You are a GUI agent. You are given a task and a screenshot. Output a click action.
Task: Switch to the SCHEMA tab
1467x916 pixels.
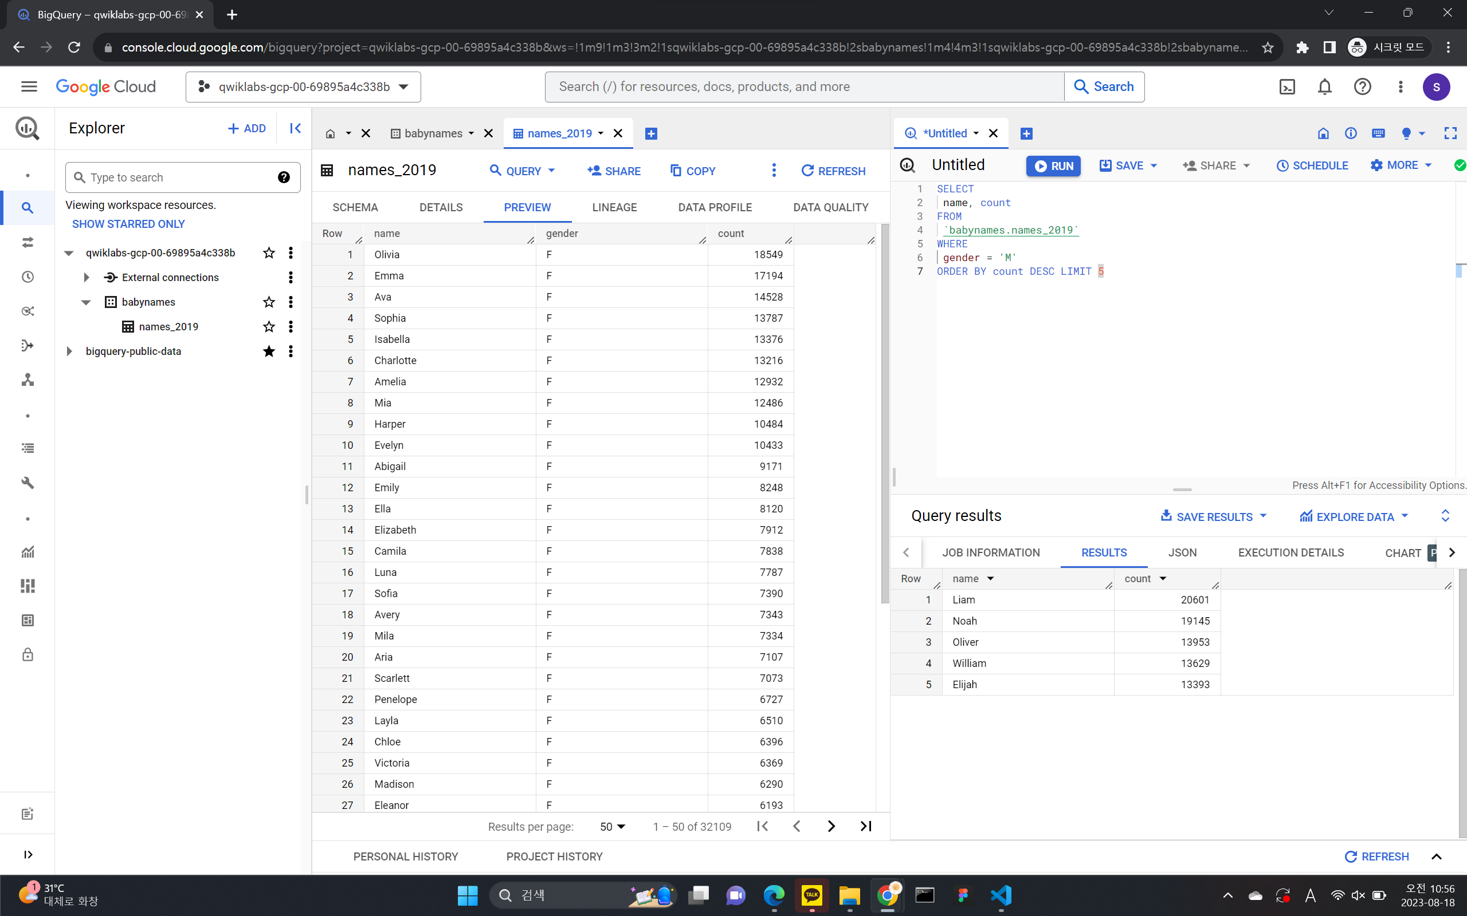[x=355, y=207]
